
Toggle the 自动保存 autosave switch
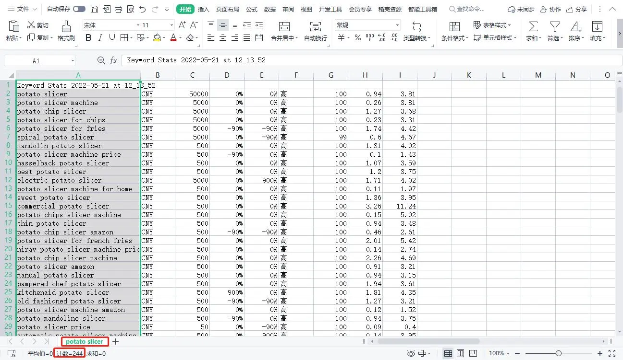pyautogui.click(x=79, y=9)
